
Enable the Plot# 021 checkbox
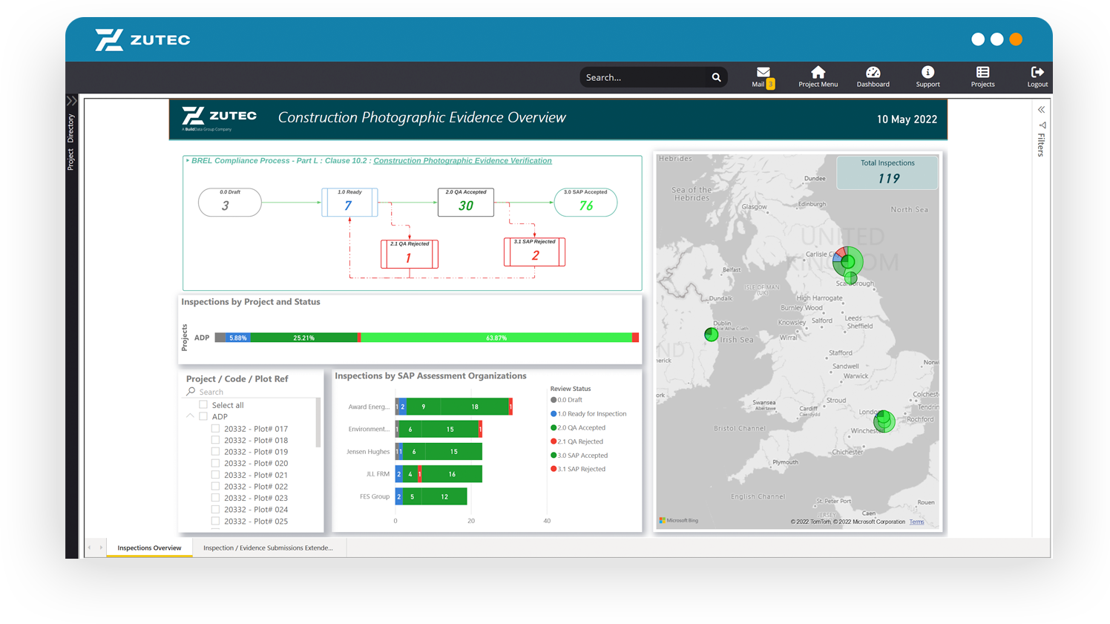[x=215, y=475]
